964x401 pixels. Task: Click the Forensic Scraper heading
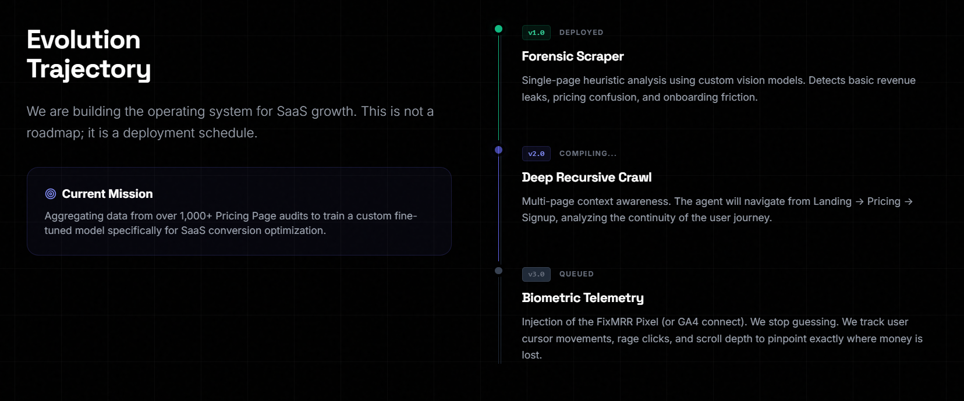tap(573, 56)
